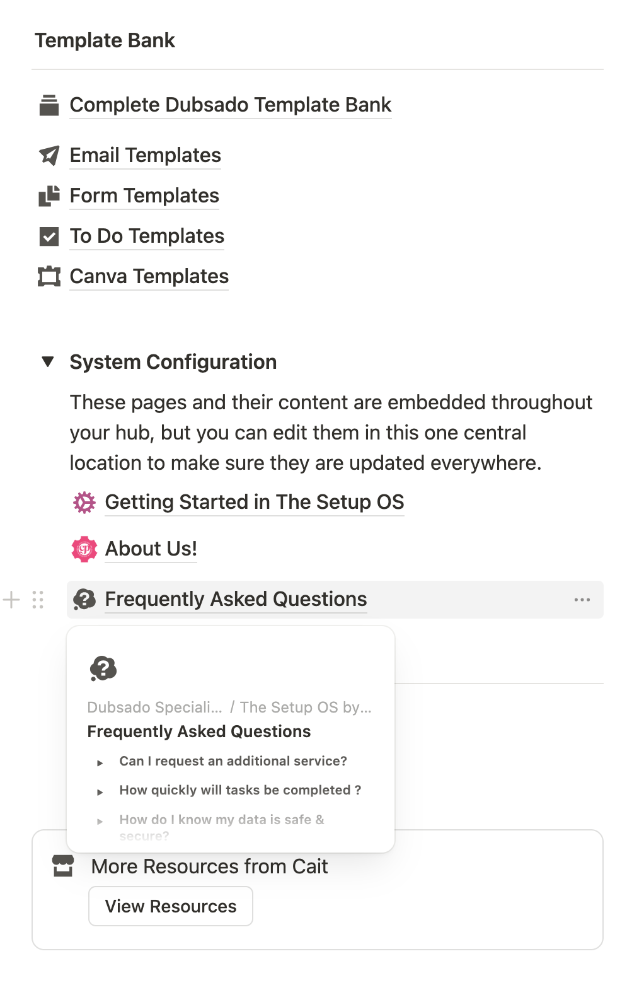Click the plus button to add a block
This screenshot has width=644, height=990.
coord(11,600)
